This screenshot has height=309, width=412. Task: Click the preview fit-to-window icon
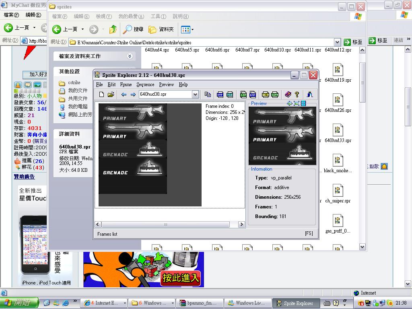click(x=290, y=103)
